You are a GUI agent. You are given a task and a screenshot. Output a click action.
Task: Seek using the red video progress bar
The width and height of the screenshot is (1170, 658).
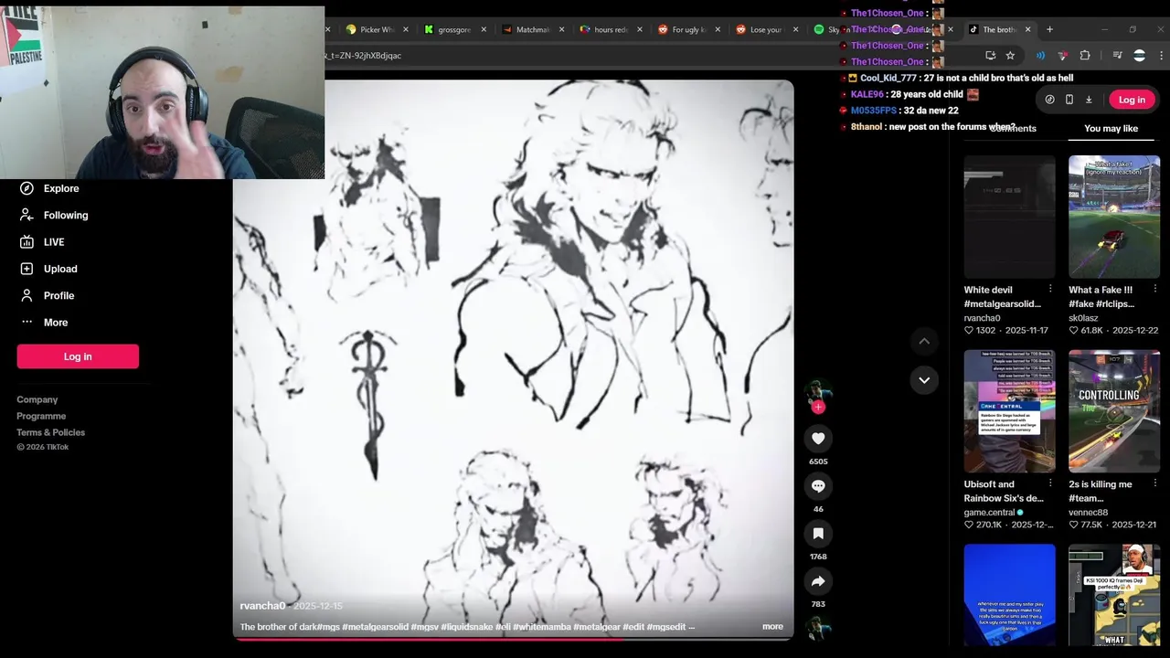[x=513, y=638]
